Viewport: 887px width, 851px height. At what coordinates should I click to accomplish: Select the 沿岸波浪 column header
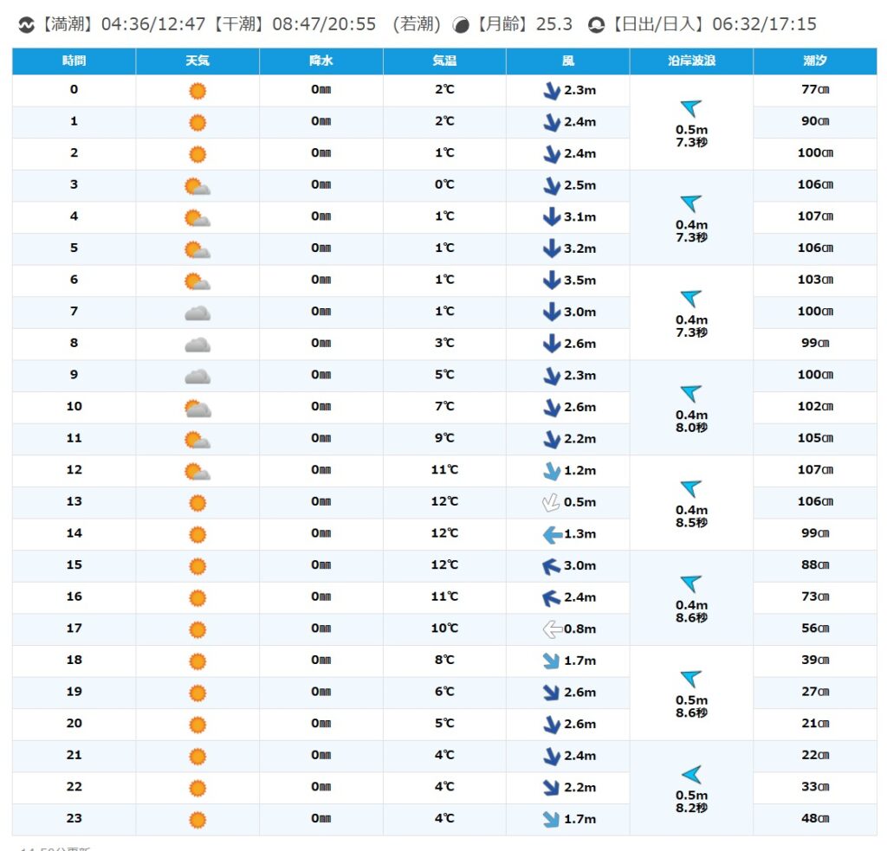click(x=691, y=61)
